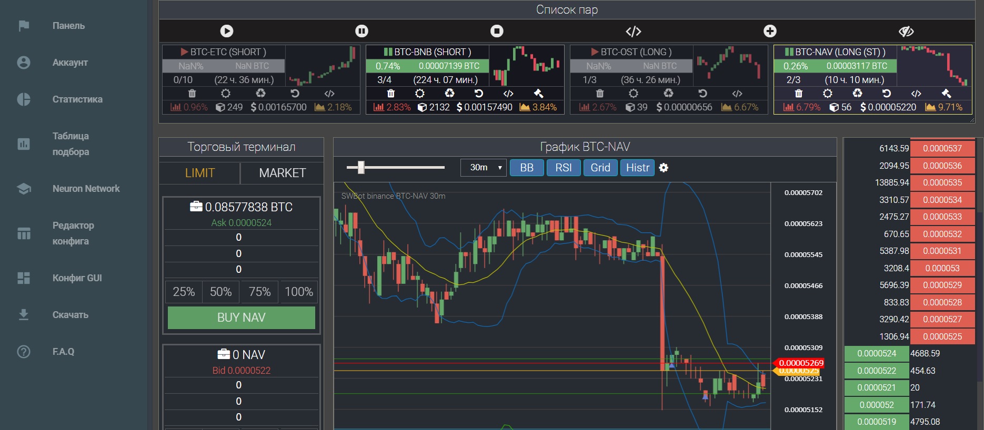The width and height of the screenshot is (984, 430).
Task: Start all pairs with the play icon
Action: 227,31
